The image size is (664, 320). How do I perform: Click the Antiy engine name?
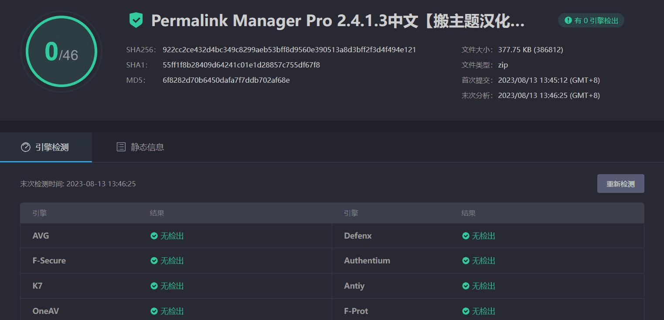(x=354, y=286)
